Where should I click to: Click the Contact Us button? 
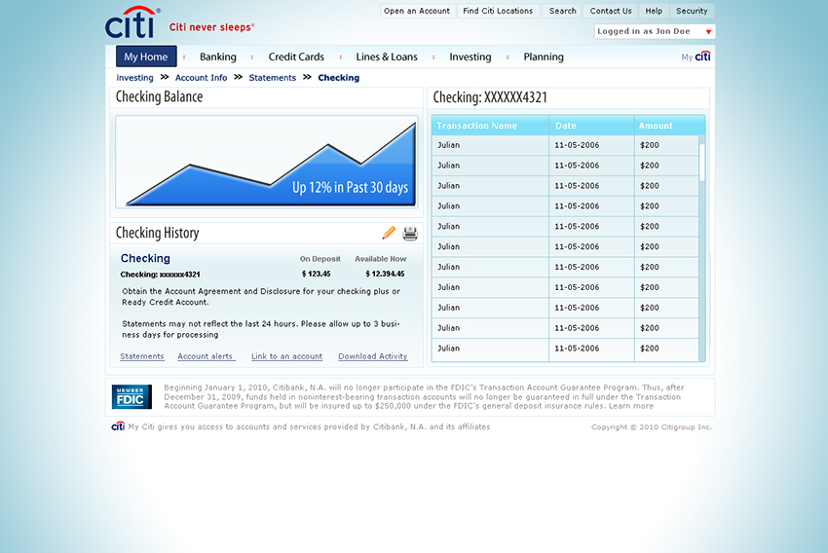pos(611,11)
